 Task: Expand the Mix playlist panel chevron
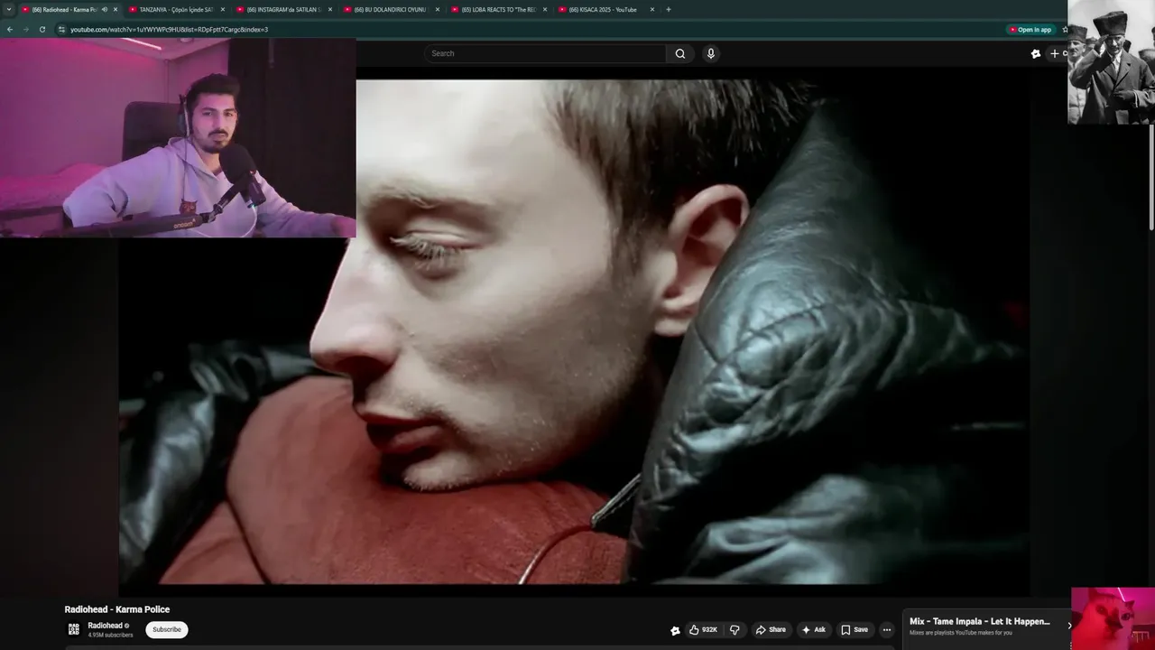pos(1070,625)
